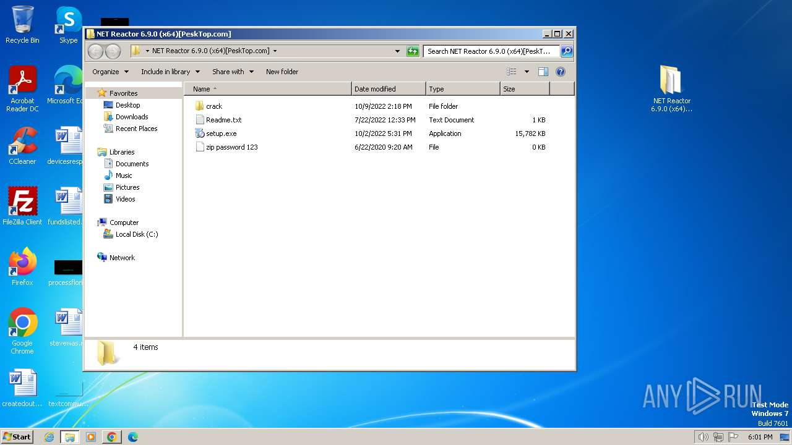The image size is (792, 445).
Task: Click the Action Center flag icon
Action: pyautogui.click(x=733, y=437)
